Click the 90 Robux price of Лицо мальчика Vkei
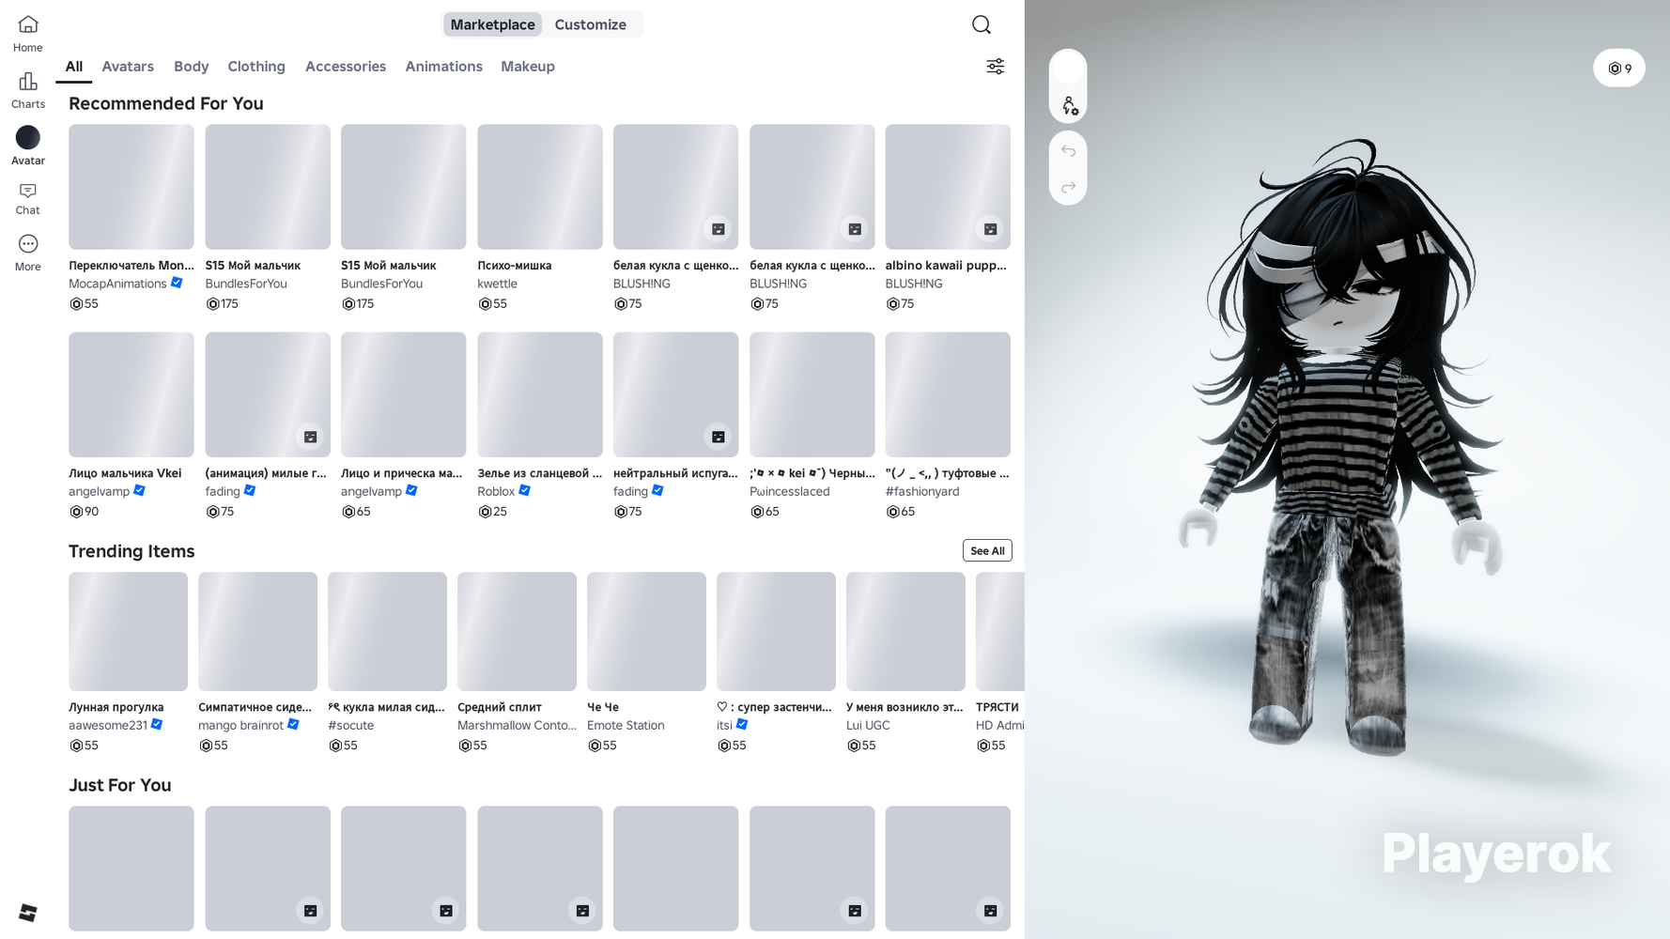 tap(84, 512)
